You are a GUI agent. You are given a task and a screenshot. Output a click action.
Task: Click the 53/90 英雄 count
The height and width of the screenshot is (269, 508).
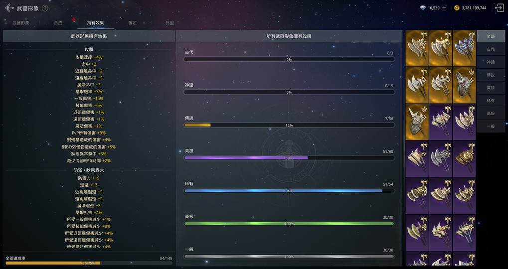(x=388, y=151)
